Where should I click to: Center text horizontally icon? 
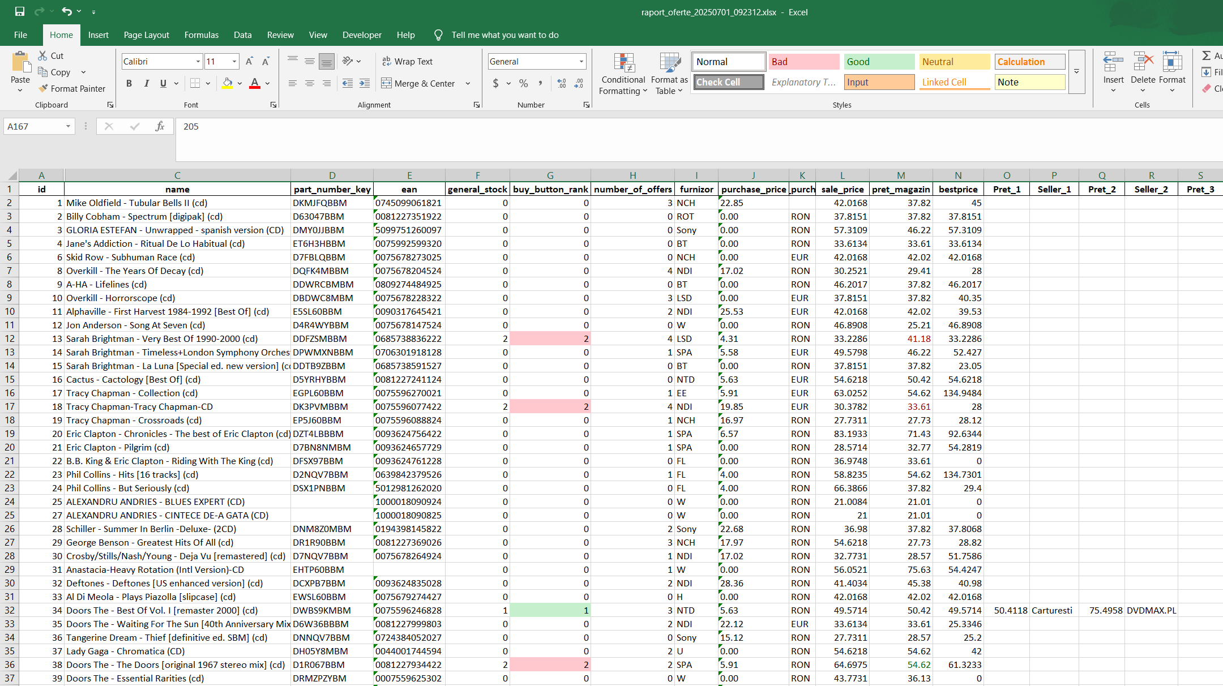point(310,83)
